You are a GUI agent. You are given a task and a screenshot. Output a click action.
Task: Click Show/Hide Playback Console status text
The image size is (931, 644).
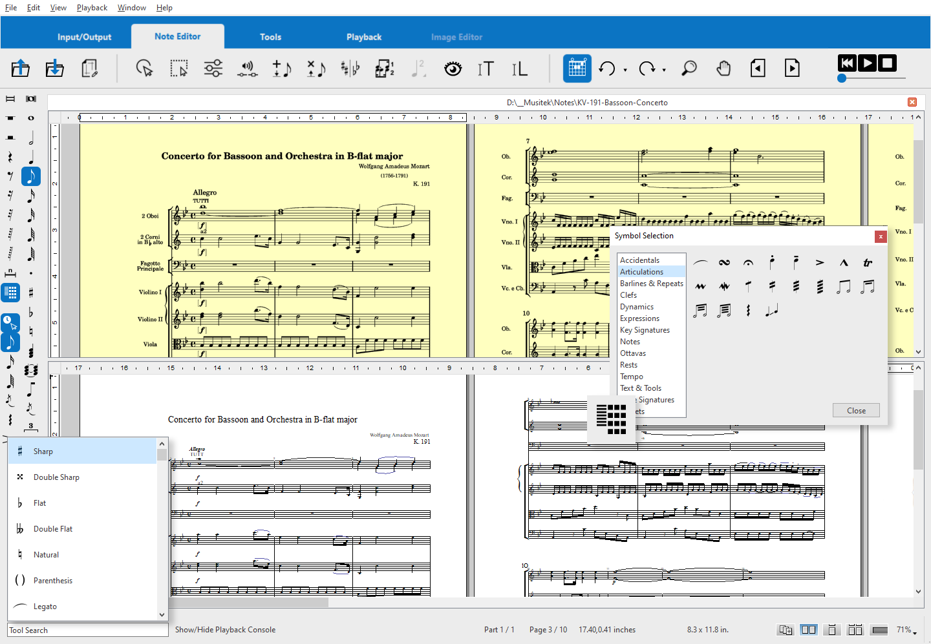[x=225, y=630]
